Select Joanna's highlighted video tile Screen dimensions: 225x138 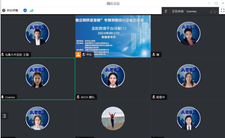38,78
